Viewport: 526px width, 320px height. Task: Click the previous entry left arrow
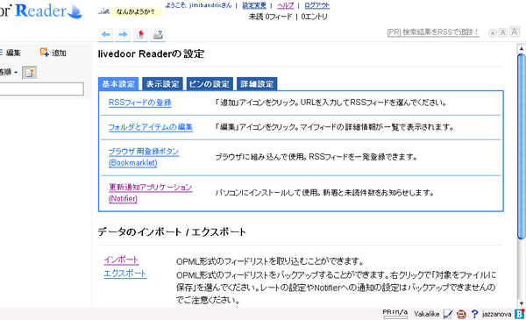[x=106, y=34]
